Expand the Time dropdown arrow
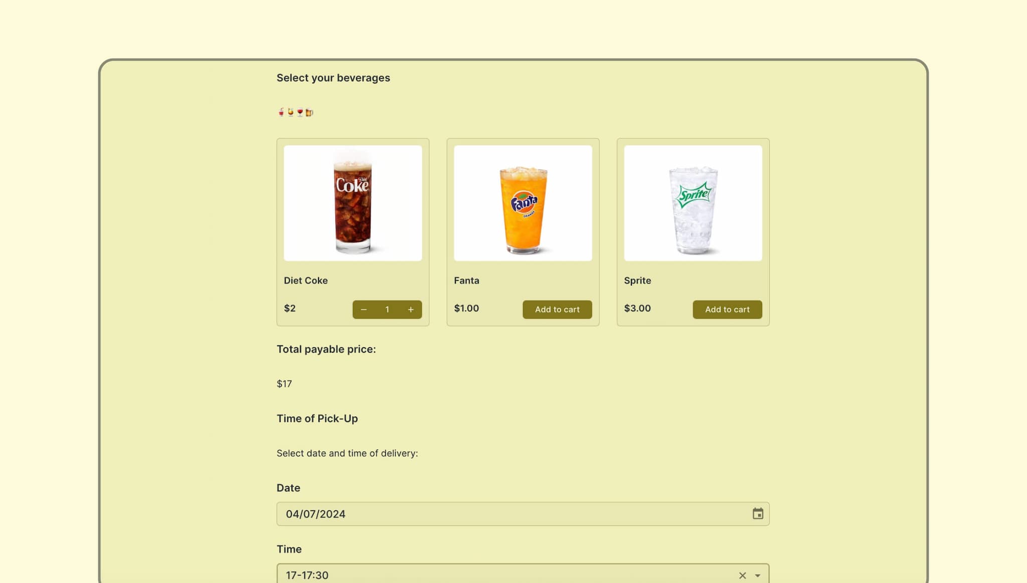The height and width of the screenshot is (583, 1027). click(757, 575)
